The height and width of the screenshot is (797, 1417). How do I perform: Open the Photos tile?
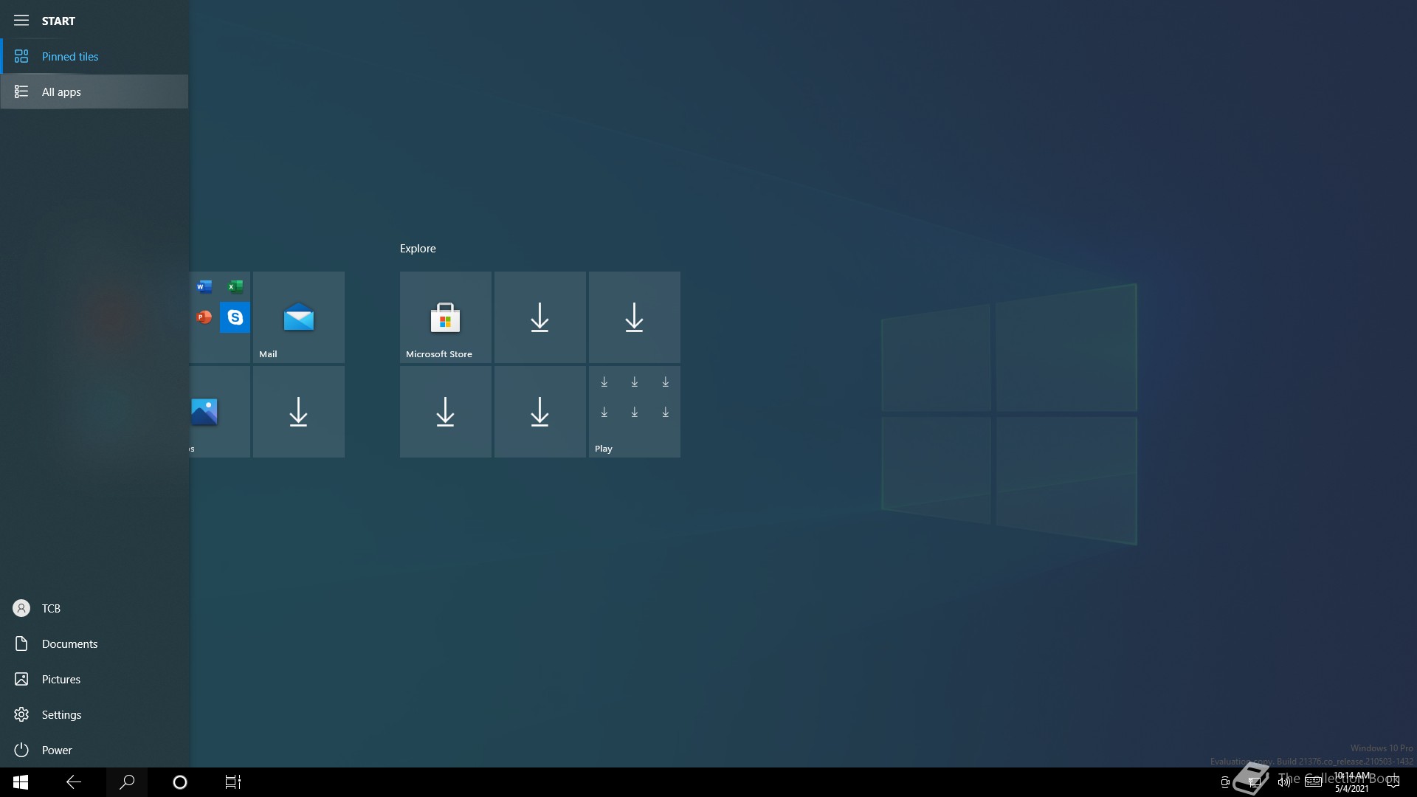(x=220, y=412)
